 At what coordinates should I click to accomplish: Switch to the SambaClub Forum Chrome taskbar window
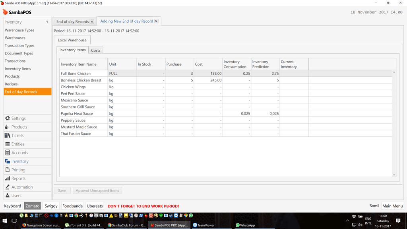pos(127,225)
